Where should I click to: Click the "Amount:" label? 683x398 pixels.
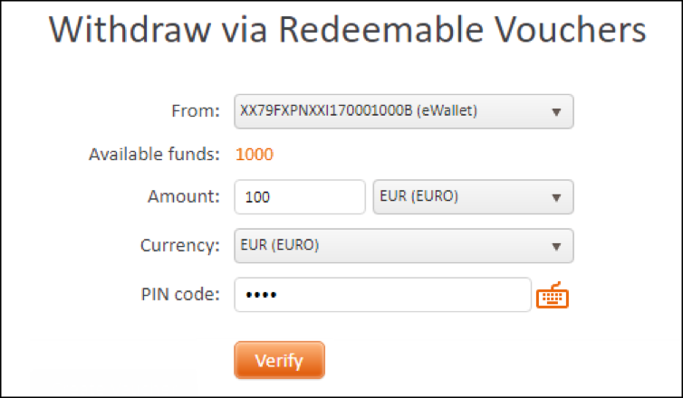[x=184, y=196]
